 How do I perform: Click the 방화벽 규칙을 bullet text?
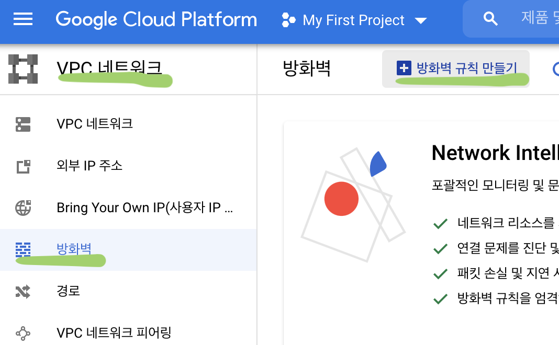pos(508,298)
